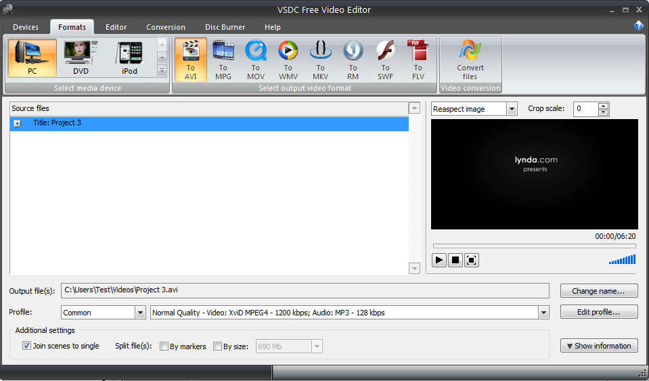Image resolution: width=649 pixels, height=381 pixels.
Task: Click the Convert files icon
Action: pyautogui.click(x=470, y=60)
